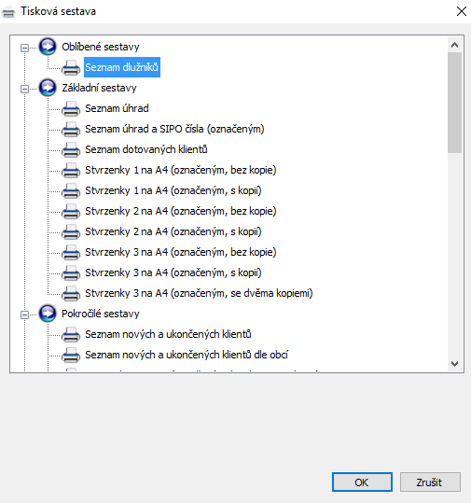Select Stvrzenky 3 na A4 bez kopie
Image resolution: width=471 pixels, height=503 pixels.
pos(181,252)
